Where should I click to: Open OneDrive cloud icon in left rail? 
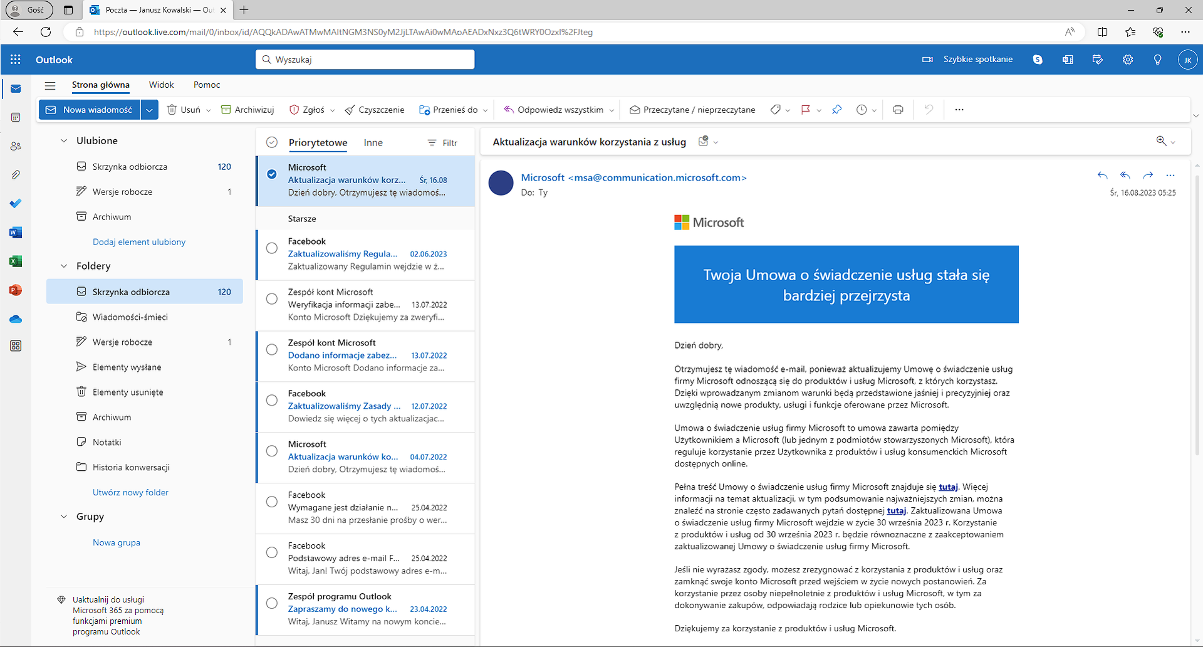[16, 319]
